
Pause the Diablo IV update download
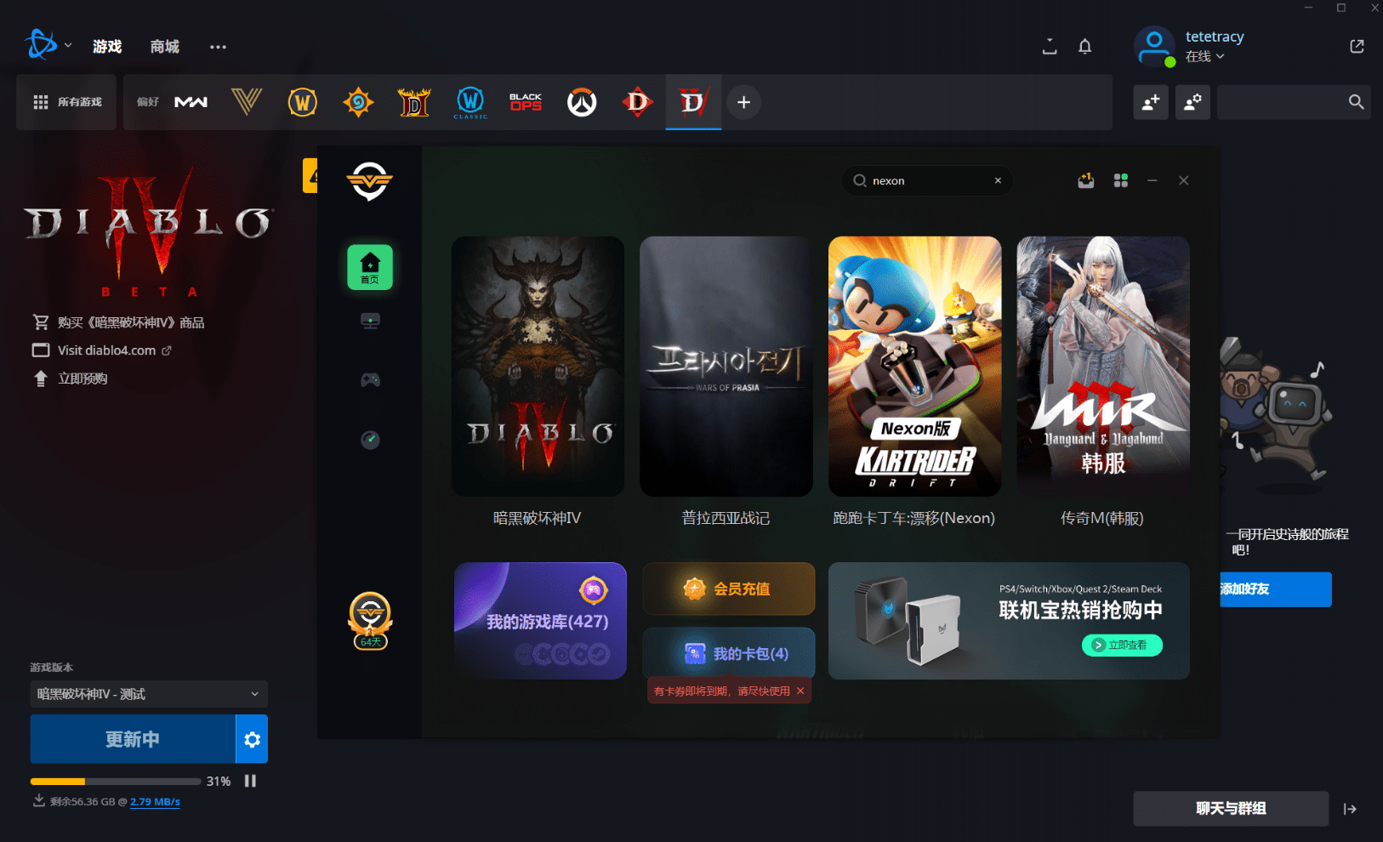pyautogui.click(x=250, y=781)
